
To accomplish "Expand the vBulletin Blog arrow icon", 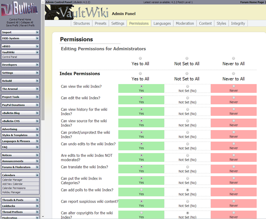I will (37, 113).
